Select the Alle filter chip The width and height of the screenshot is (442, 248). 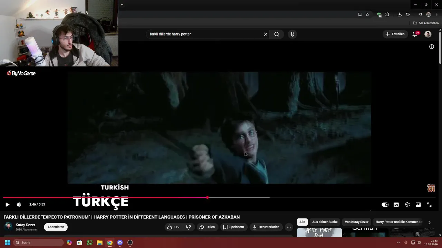tap(302, 222)
